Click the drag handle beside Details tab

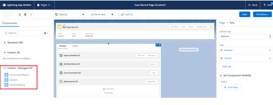222,58
